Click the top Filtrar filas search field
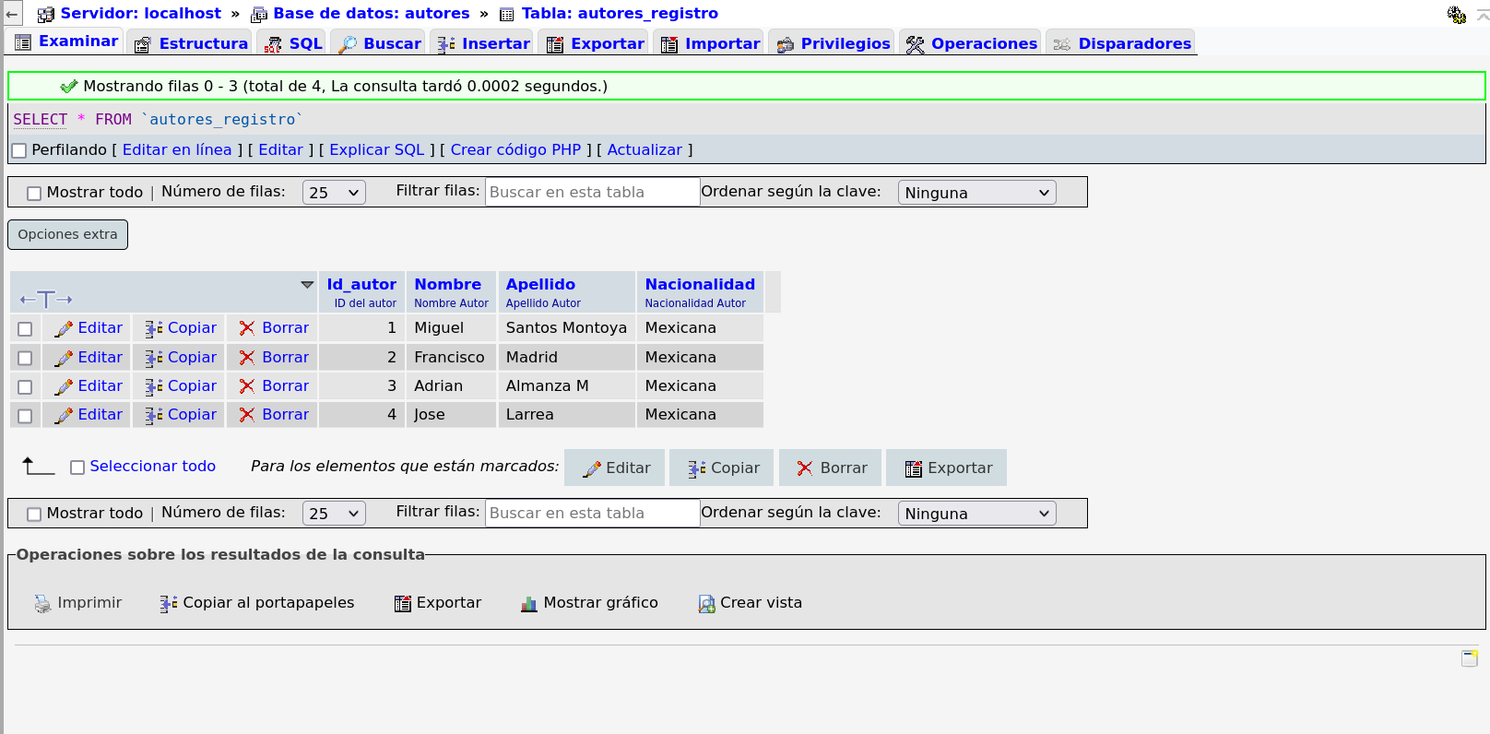Viewport: 1490px width, 734px height. pos(592,192)
